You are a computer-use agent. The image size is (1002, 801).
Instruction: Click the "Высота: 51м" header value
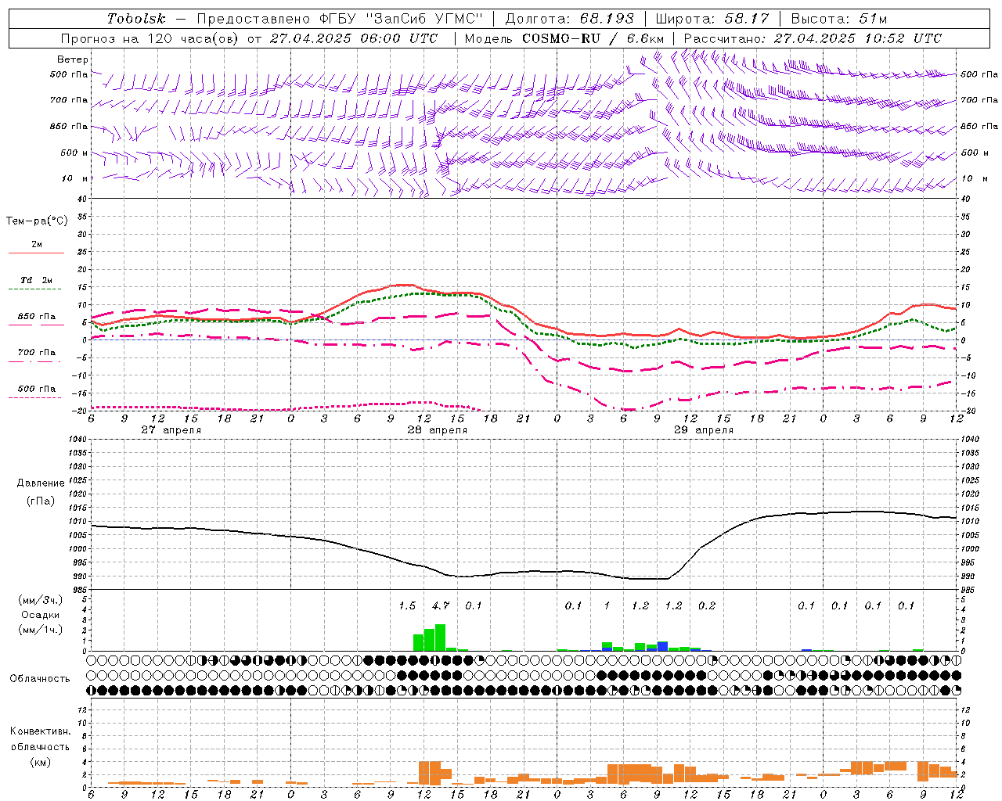point(838,19)
